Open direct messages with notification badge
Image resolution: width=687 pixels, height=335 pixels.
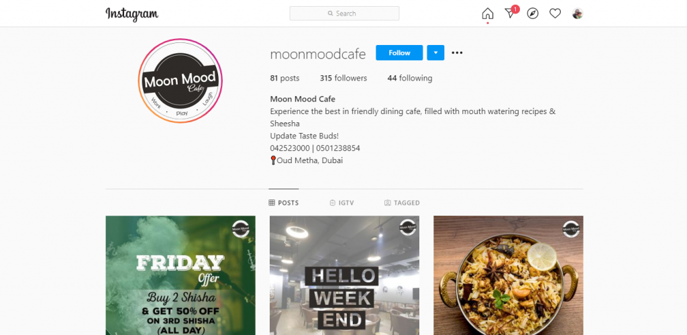pos(511,13)
